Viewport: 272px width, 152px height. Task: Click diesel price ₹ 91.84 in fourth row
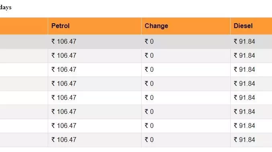(x=244, y=84)
